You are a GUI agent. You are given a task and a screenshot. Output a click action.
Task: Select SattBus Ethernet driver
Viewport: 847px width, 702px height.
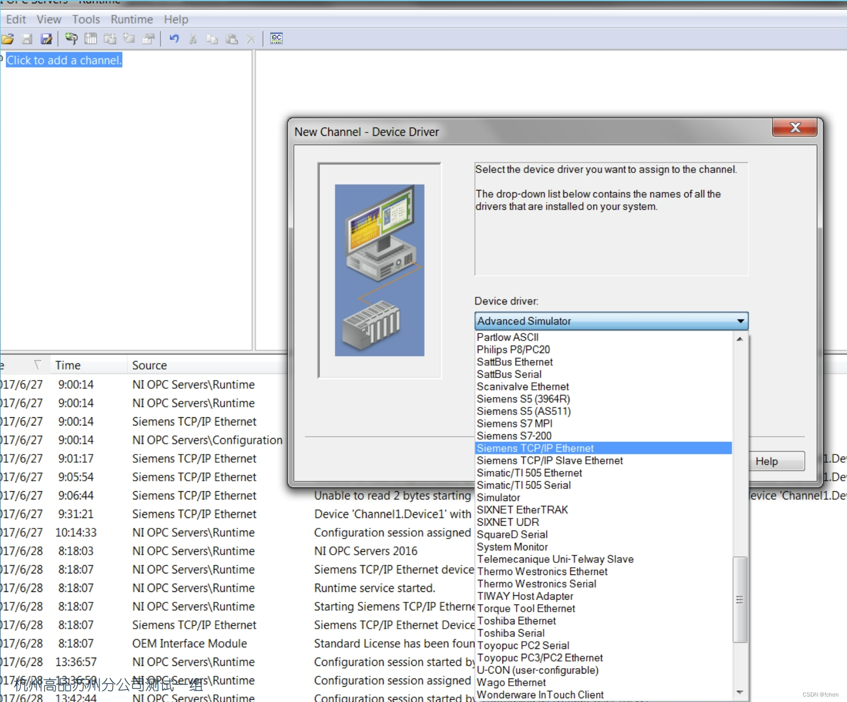603,362
